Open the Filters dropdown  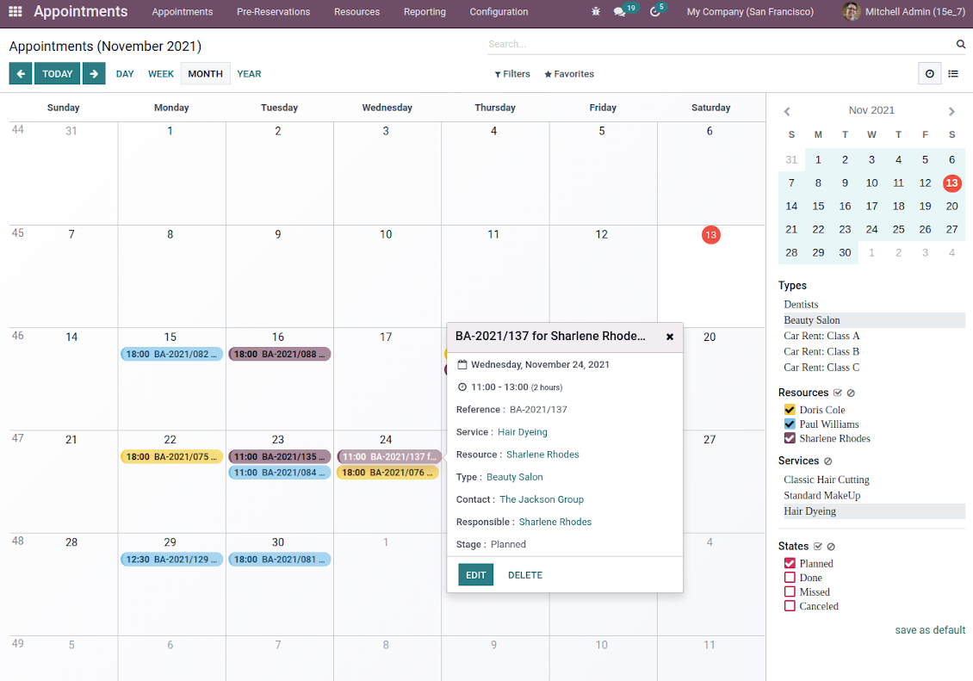click(x=512, y=74)
